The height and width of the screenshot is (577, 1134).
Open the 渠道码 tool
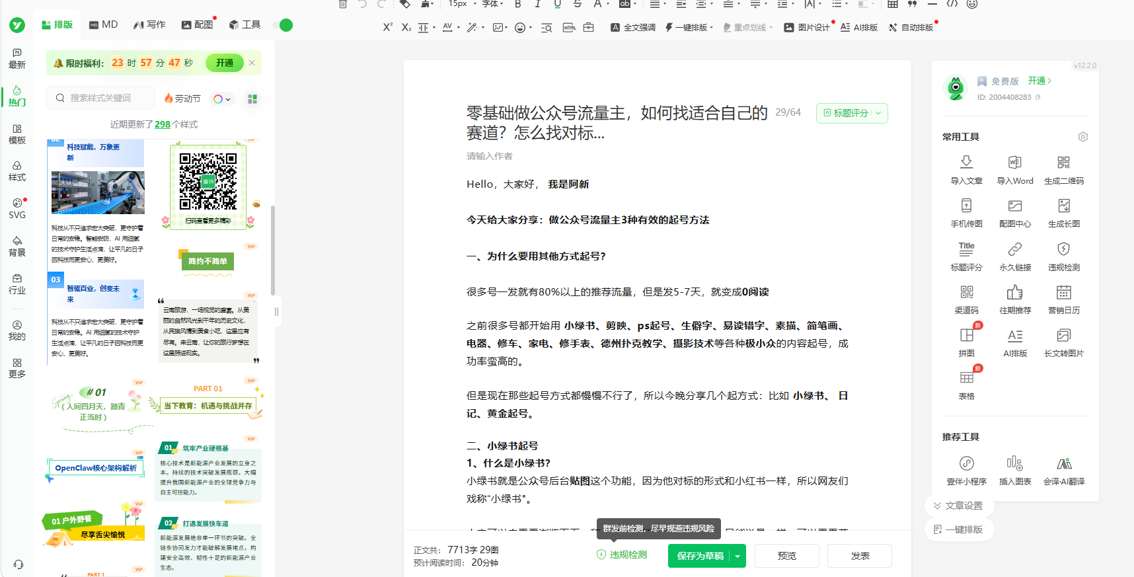(966, 299)
